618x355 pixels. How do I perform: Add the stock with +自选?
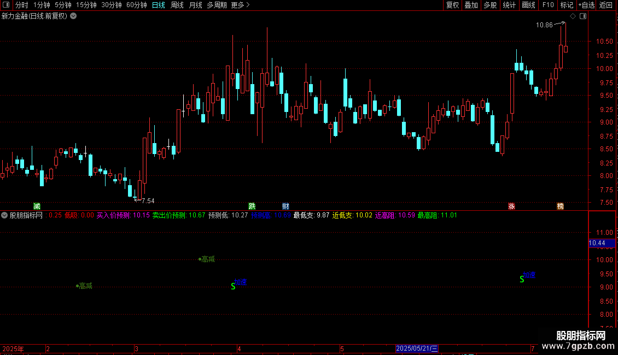(586, 5)
